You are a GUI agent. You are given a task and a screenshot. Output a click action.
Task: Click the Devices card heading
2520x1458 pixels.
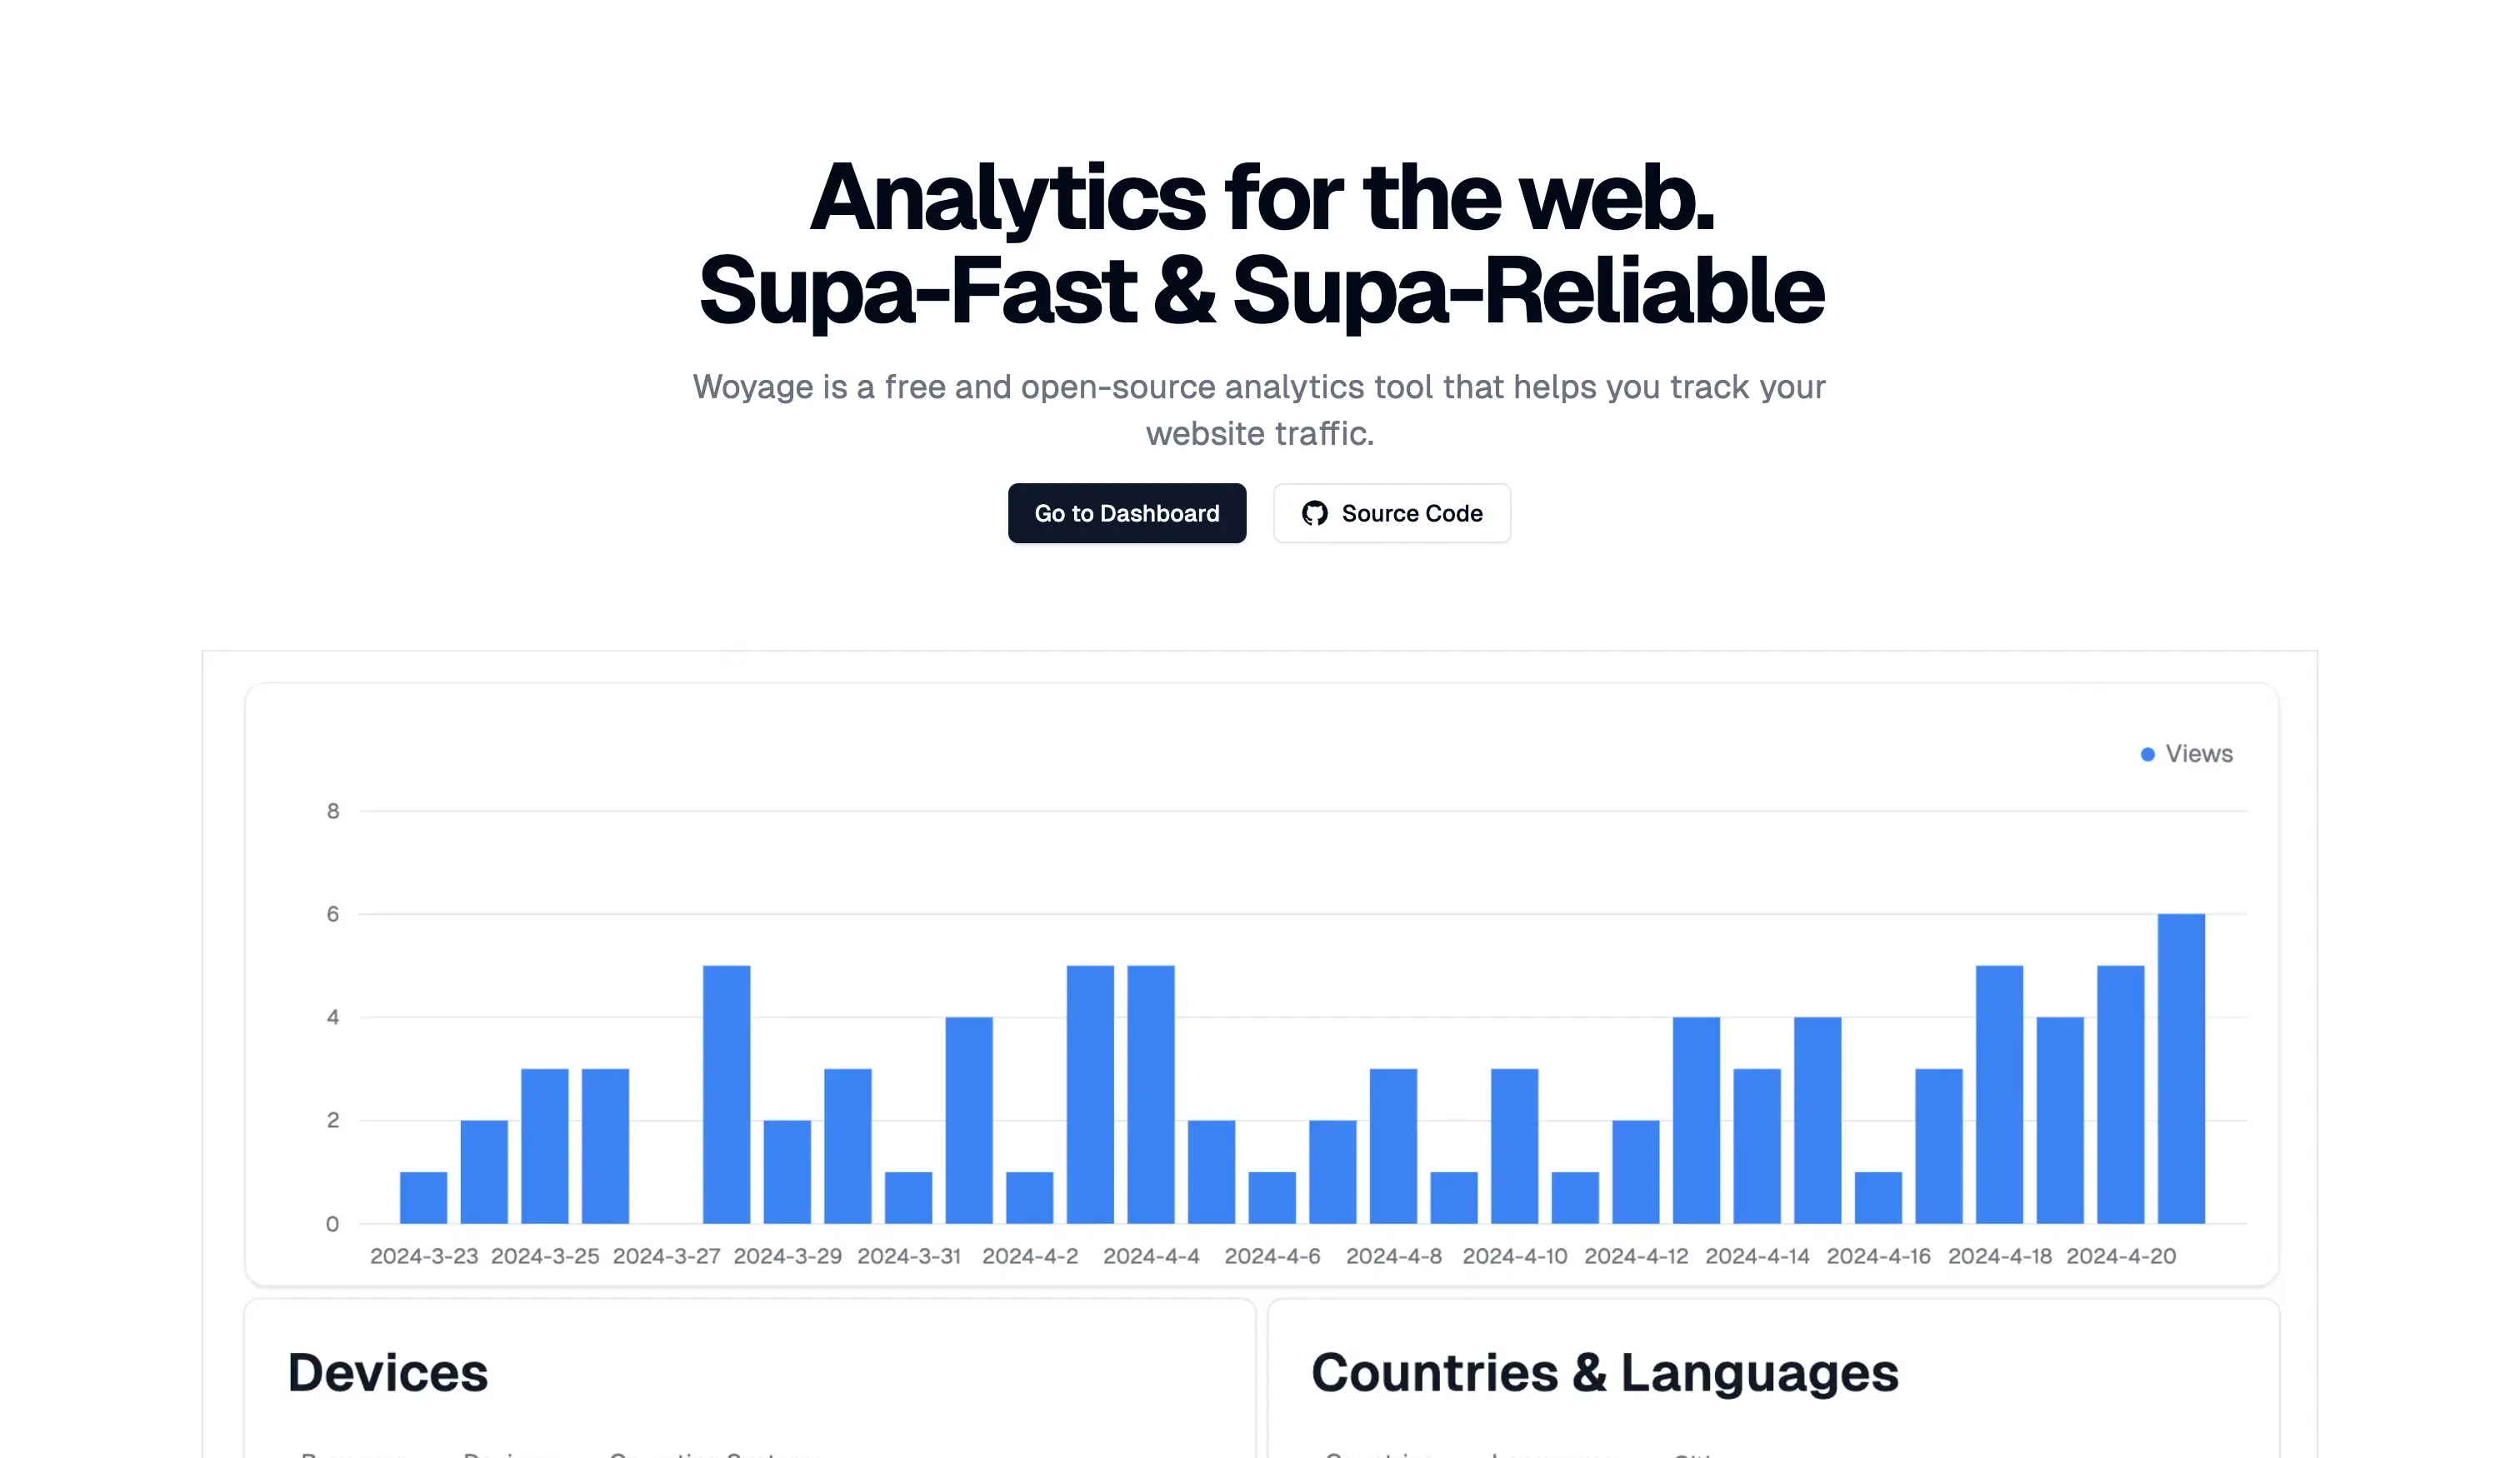(x=388, y=1372)
